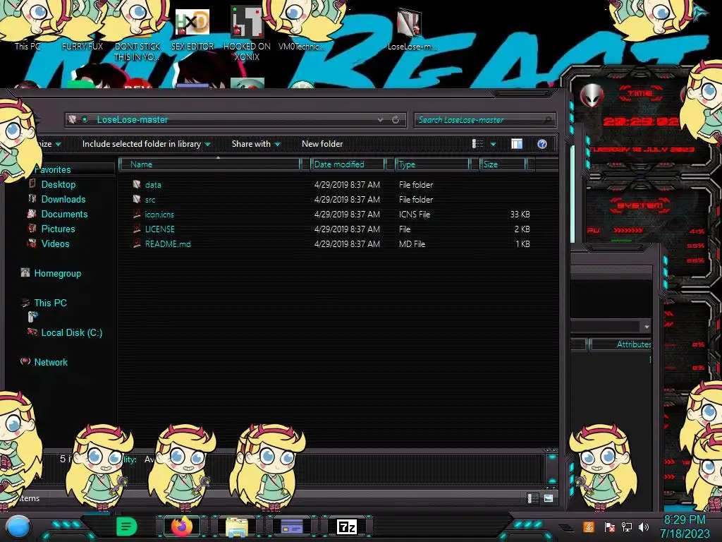
Task: Click the ICNS File type cell
Action: tap(415, 215)
